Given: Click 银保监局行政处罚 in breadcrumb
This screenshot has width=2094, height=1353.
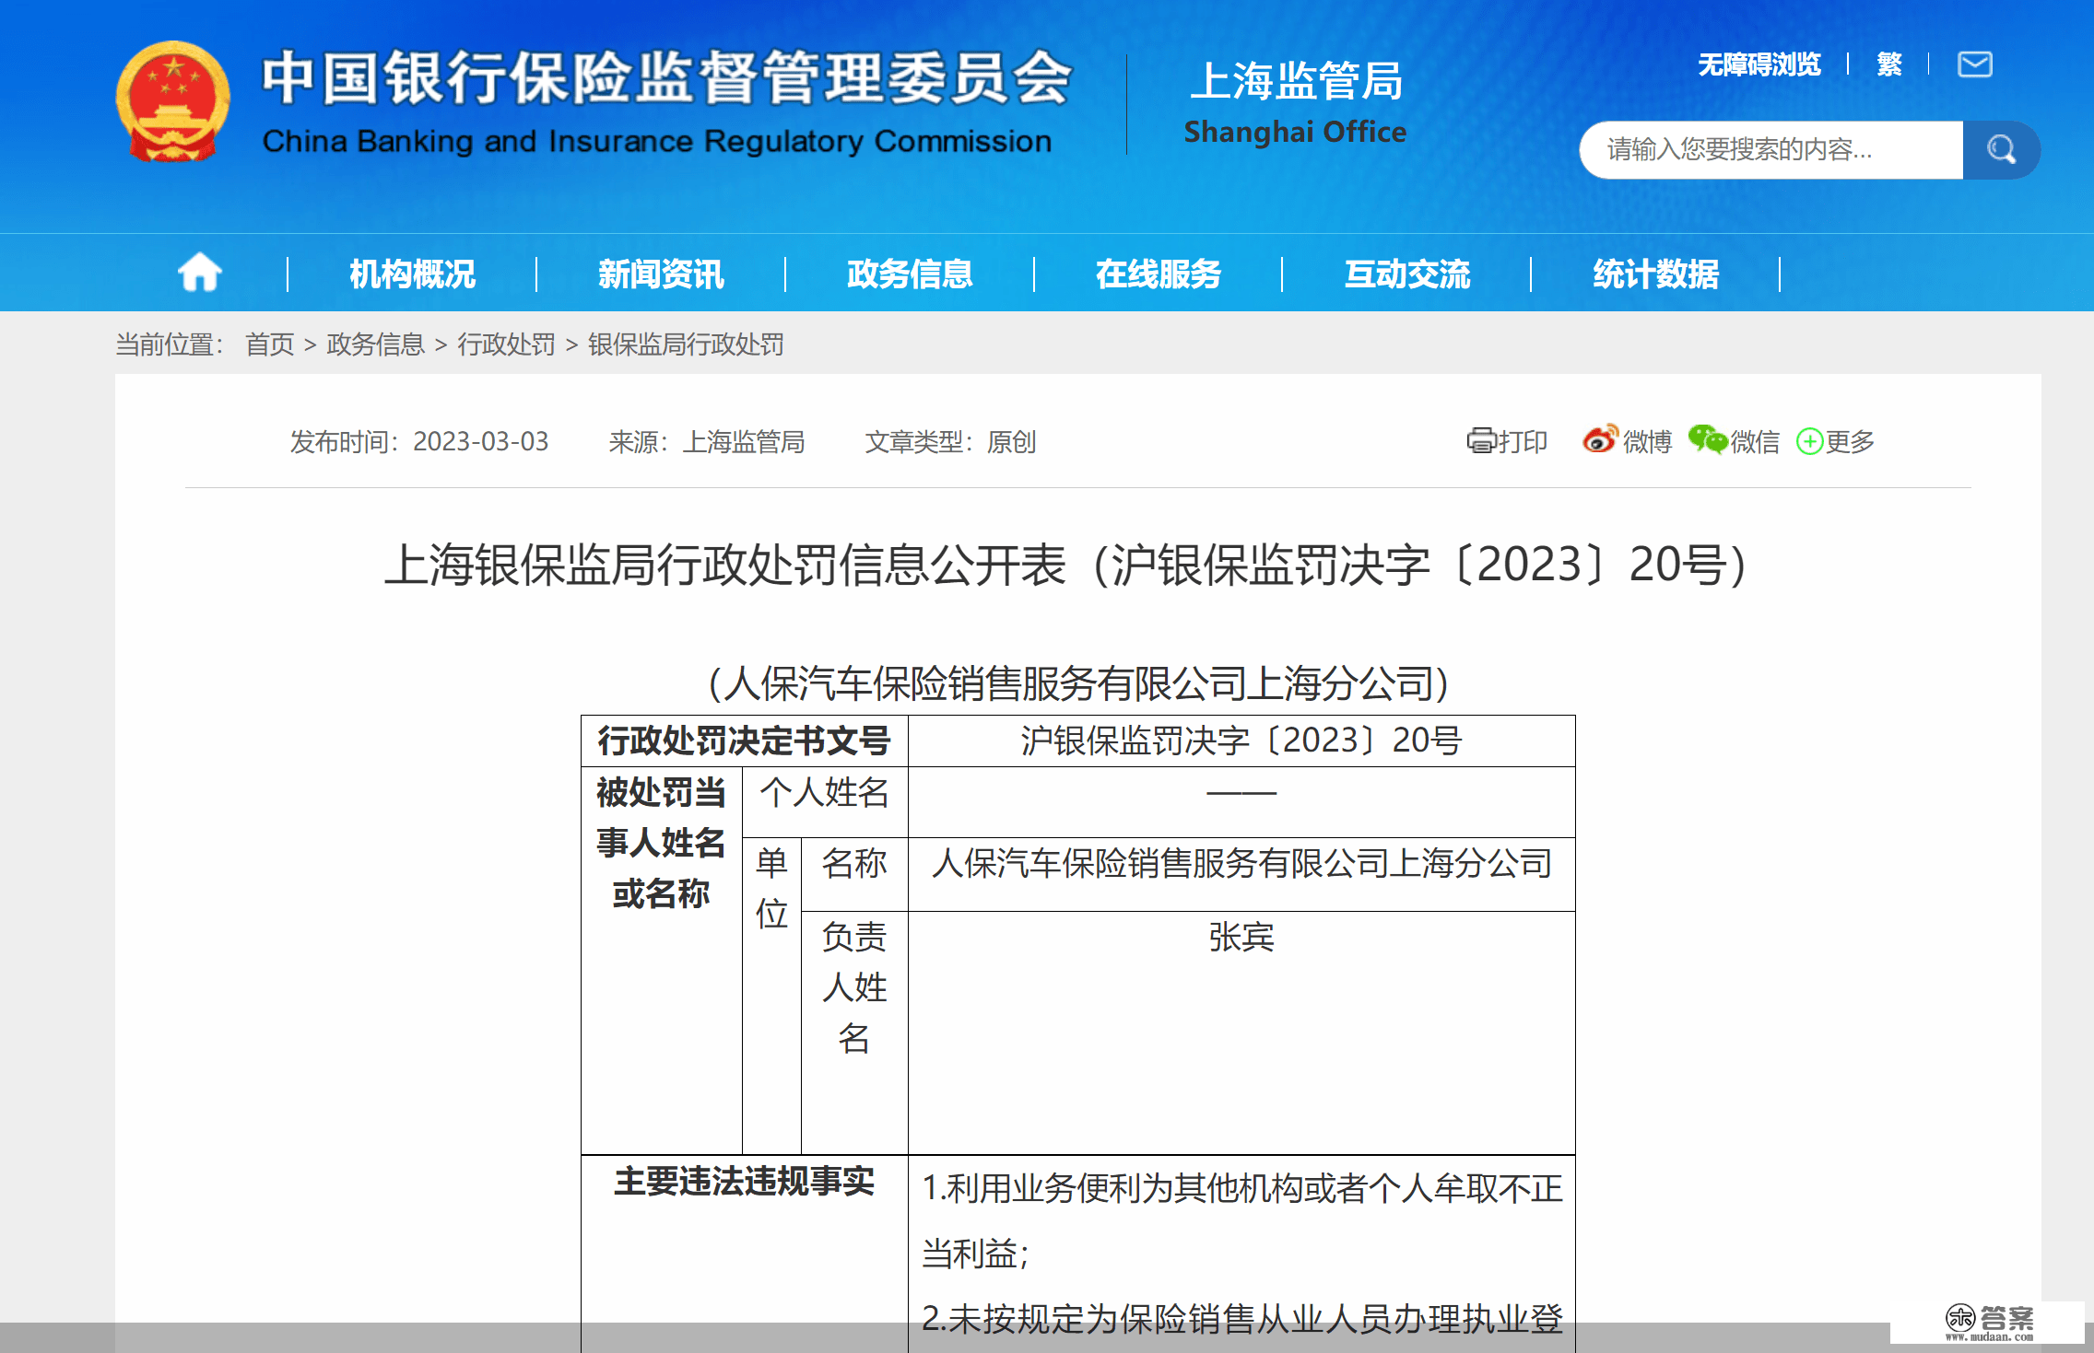Looking at the screenshot, I should [686, 344].
